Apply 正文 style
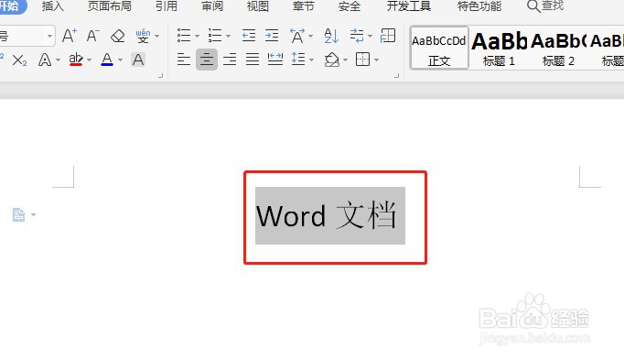Viewport: 624px width, 360px height. click(439, 49)
